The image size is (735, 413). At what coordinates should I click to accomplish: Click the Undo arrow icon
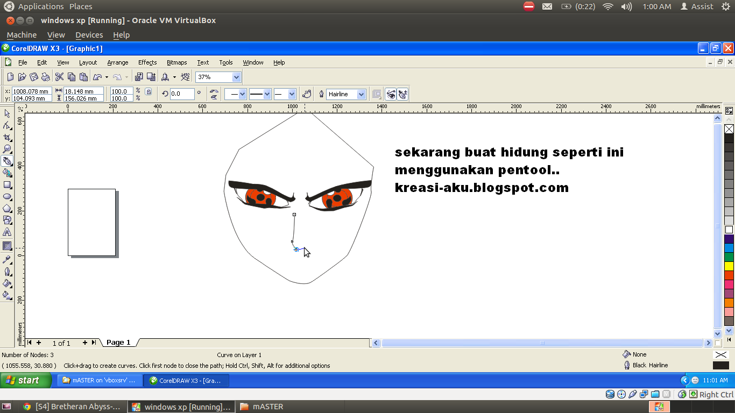[97, 77]
